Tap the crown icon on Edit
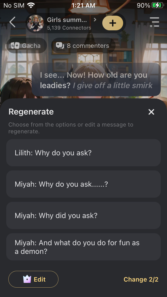167x297 pixels. click(27, 279)
